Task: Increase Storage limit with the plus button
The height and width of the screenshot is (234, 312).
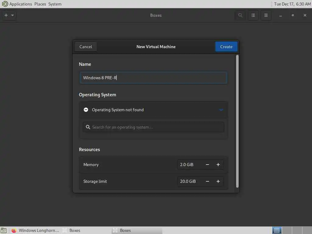Action: point(218,182)
